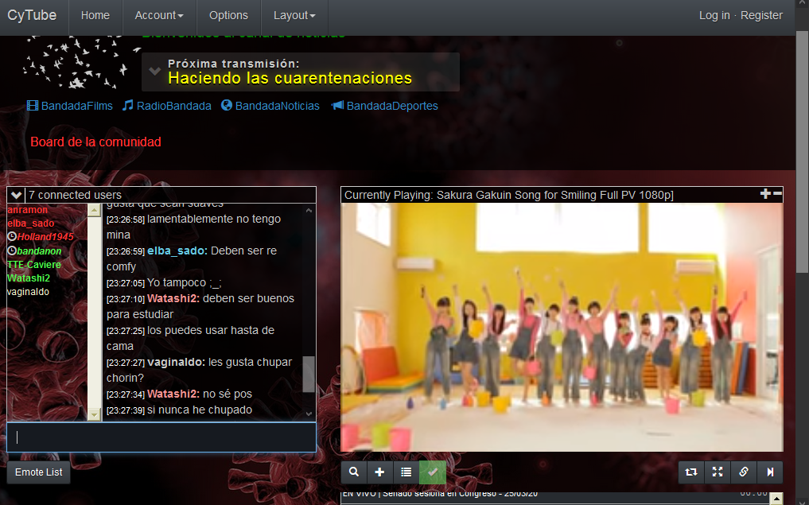Click the user list scrollbar up arrow

94,210
